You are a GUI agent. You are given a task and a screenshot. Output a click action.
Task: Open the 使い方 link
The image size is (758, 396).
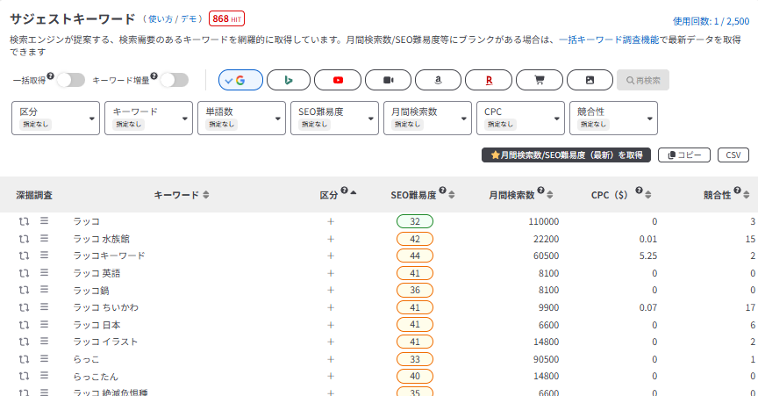[x=161, y=19]
